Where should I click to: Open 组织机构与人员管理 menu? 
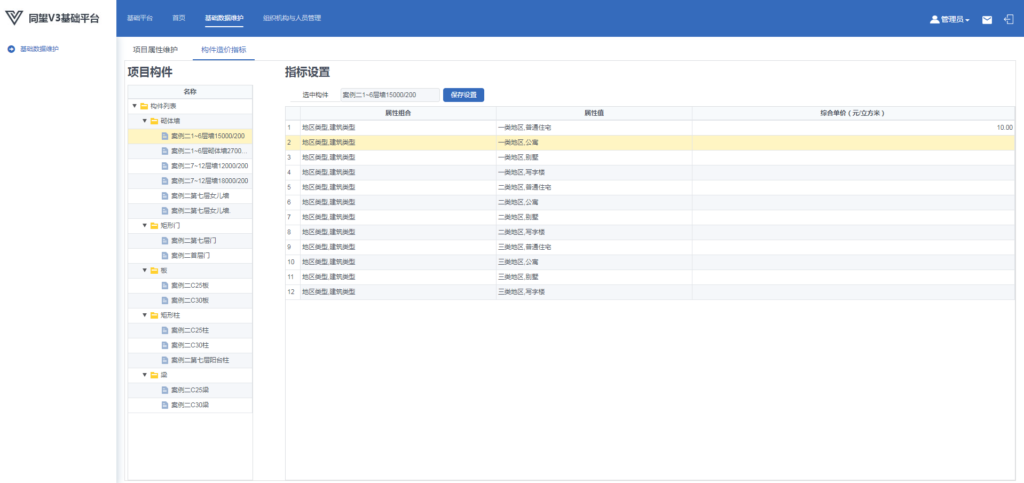[292, 18]
